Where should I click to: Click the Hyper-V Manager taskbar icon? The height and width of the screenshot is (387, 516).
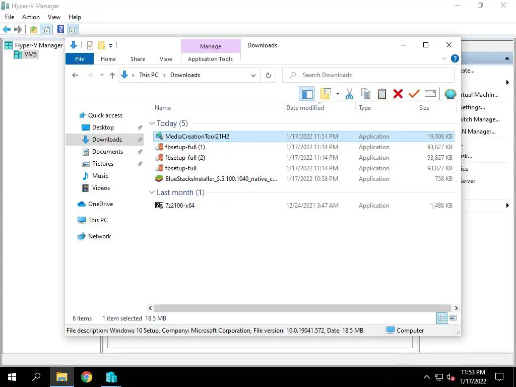(x=111, y=377)
